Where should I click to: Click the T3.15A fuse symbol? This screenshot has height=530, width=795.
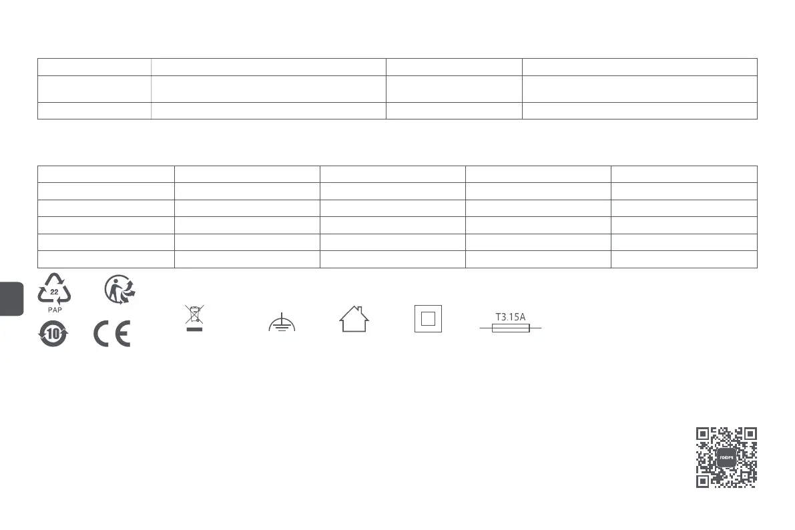(510, 328)
